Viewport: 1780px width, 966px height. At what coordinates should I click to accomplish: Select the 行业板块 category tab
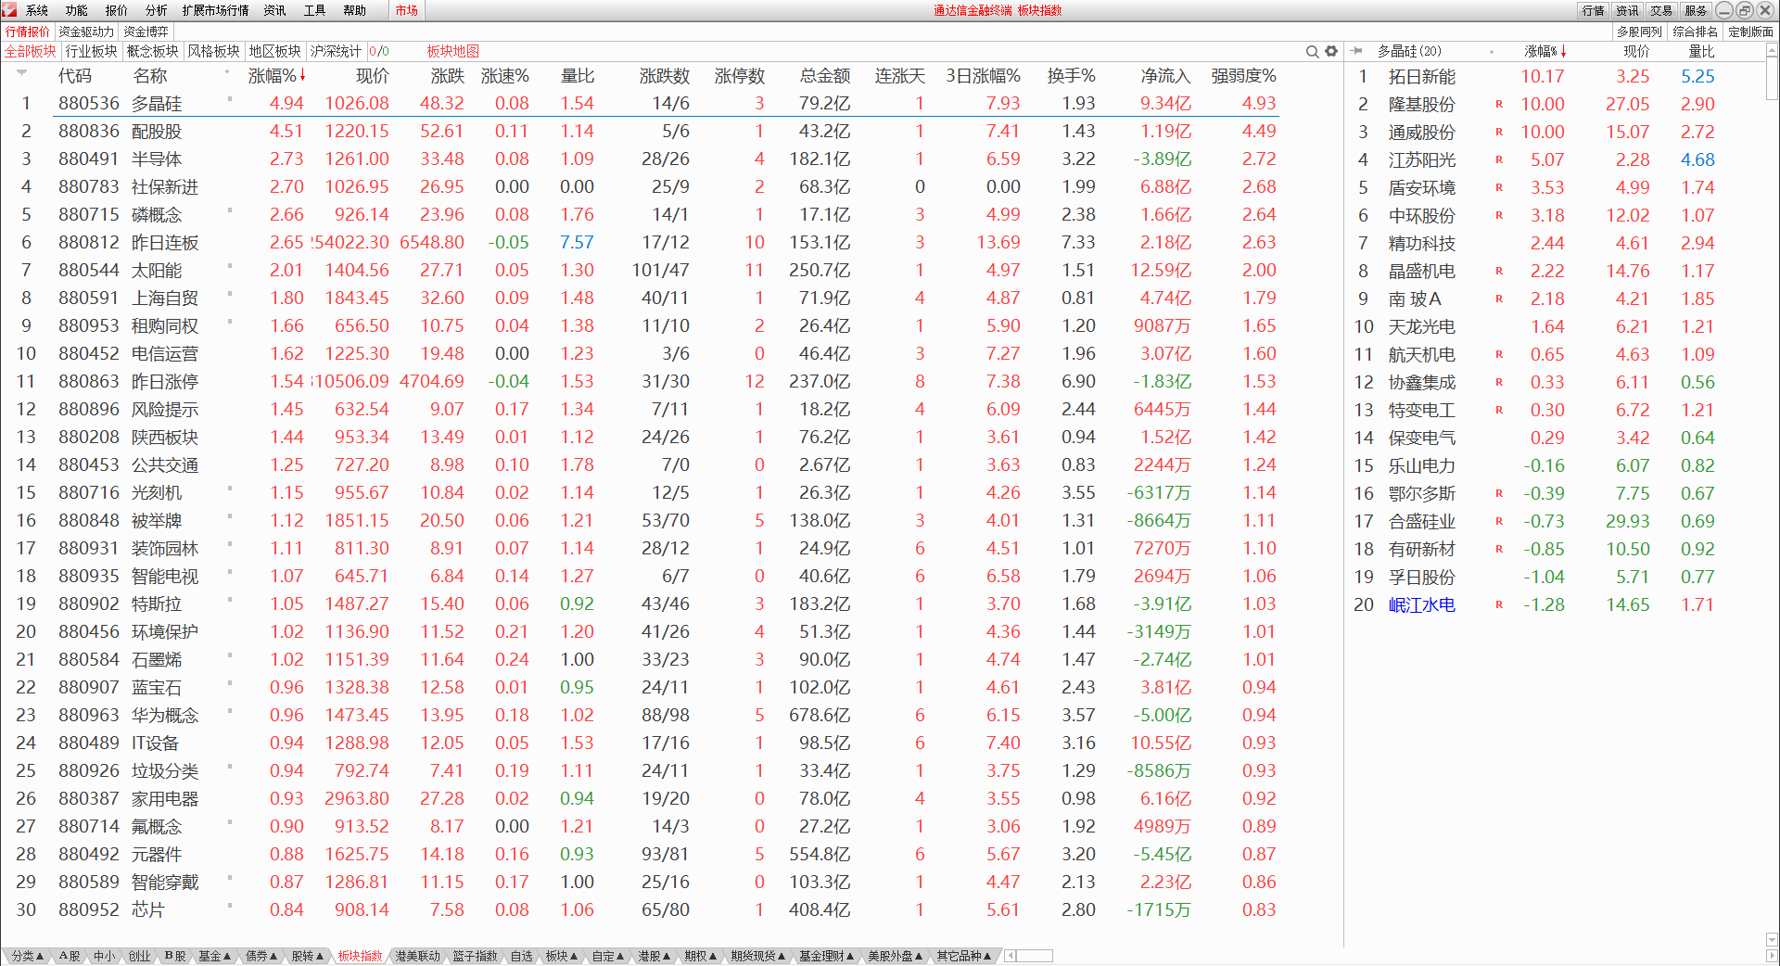point(92,51)
